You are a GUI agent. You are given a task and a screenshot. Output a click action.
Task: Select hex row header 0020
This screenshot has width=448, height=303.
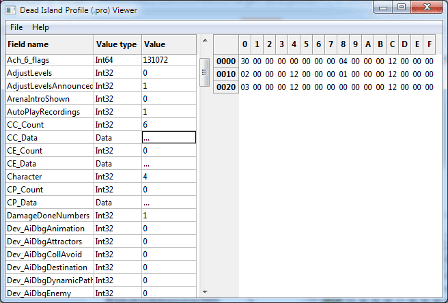click(225, 87)
